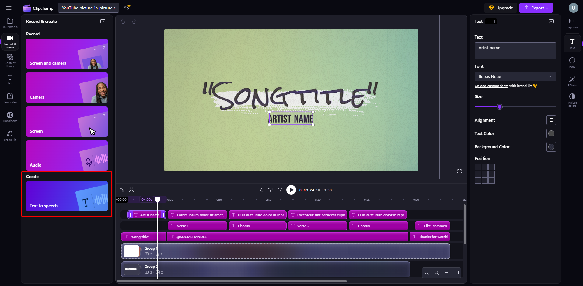This screenshot has width=583, height=286.
Task: Open the Fade panel
Action: point(572,62)
